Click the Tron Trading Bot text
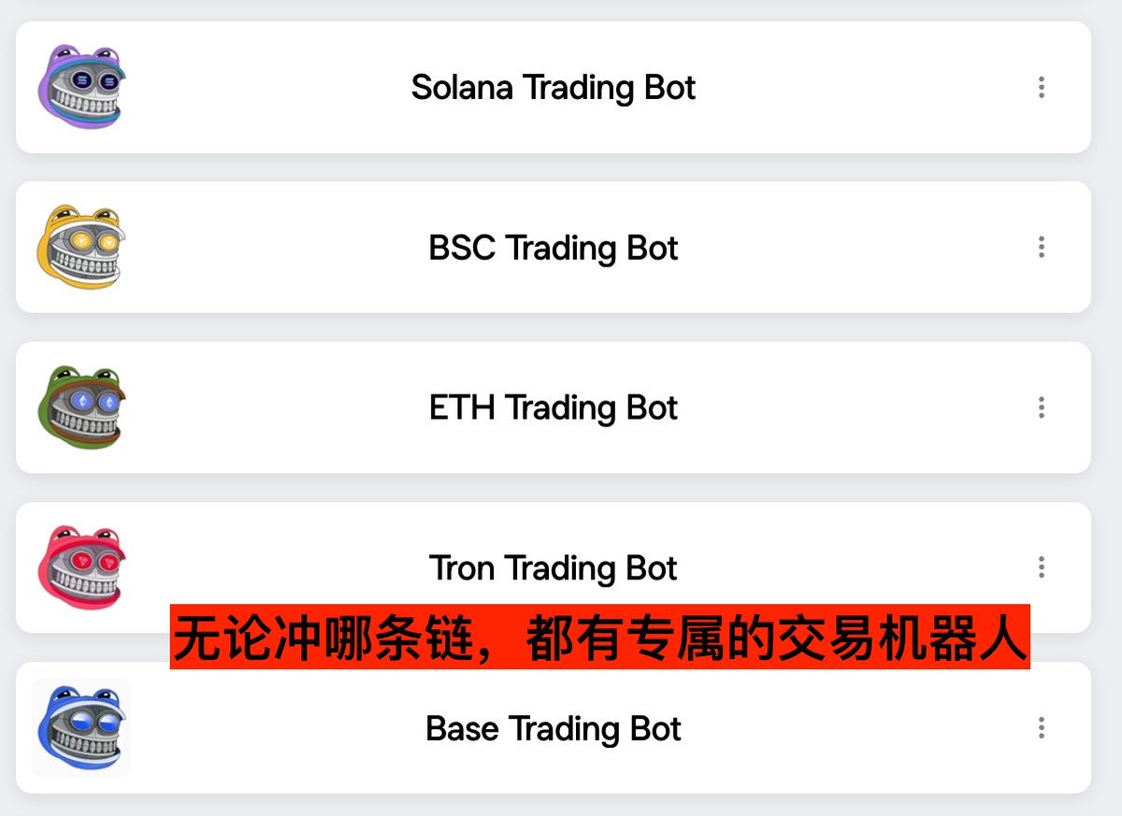This screenshot has height=816, width=1122. 554,567
